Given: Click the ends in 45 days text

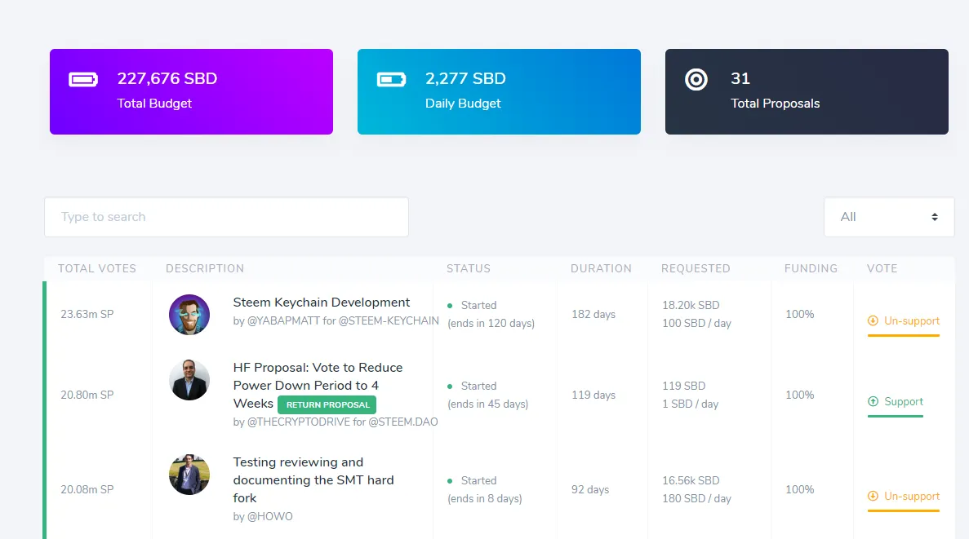Looking at the screenshot, I should coord(487,404).
